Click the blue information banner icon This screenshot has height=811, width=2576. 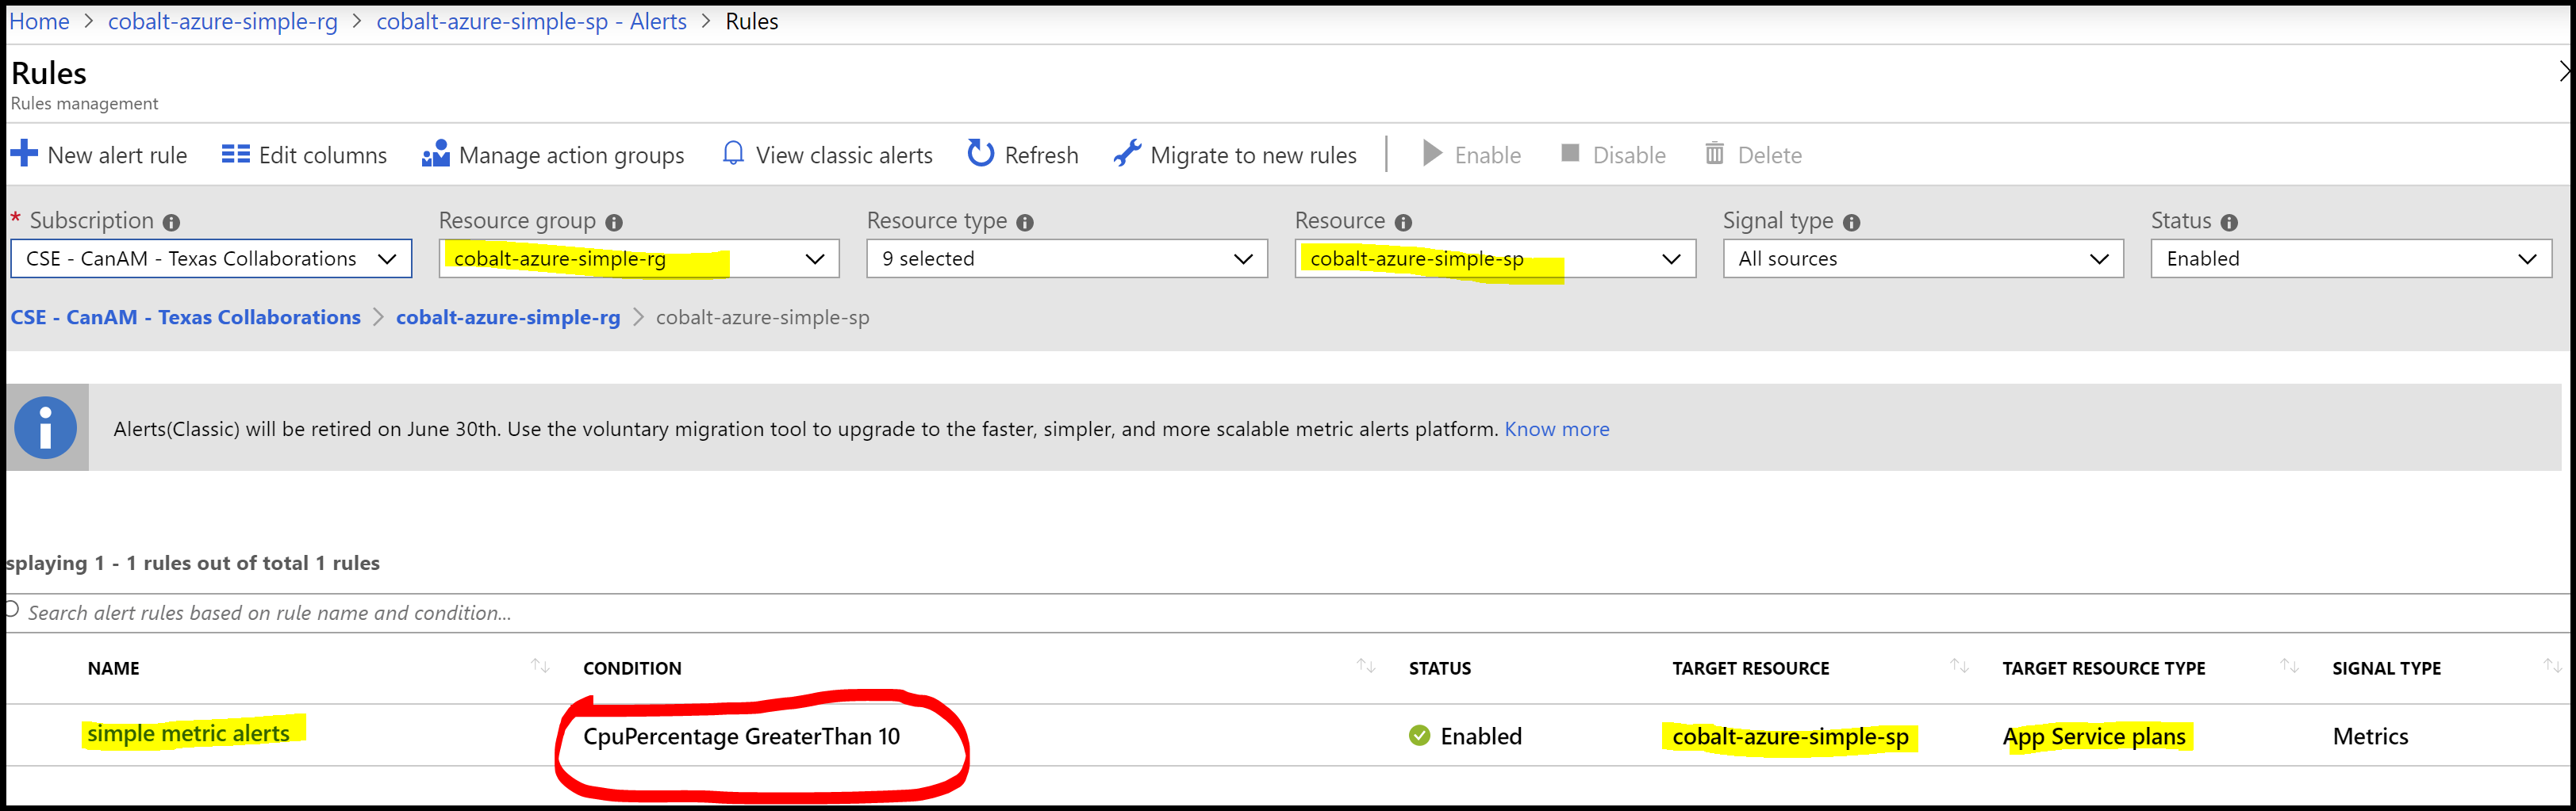[46, 427]
